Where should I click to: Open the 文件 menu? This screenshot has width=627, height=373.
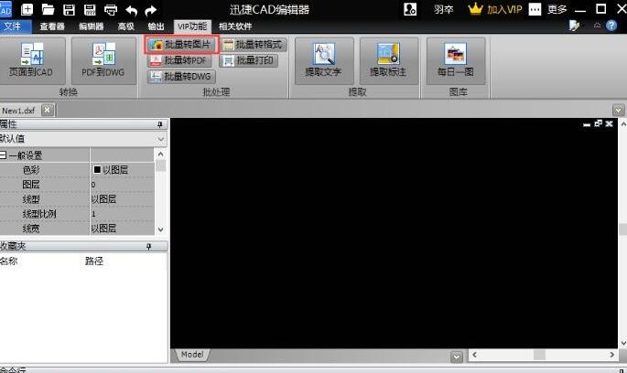pyautogui.click(x=16, y=27)
